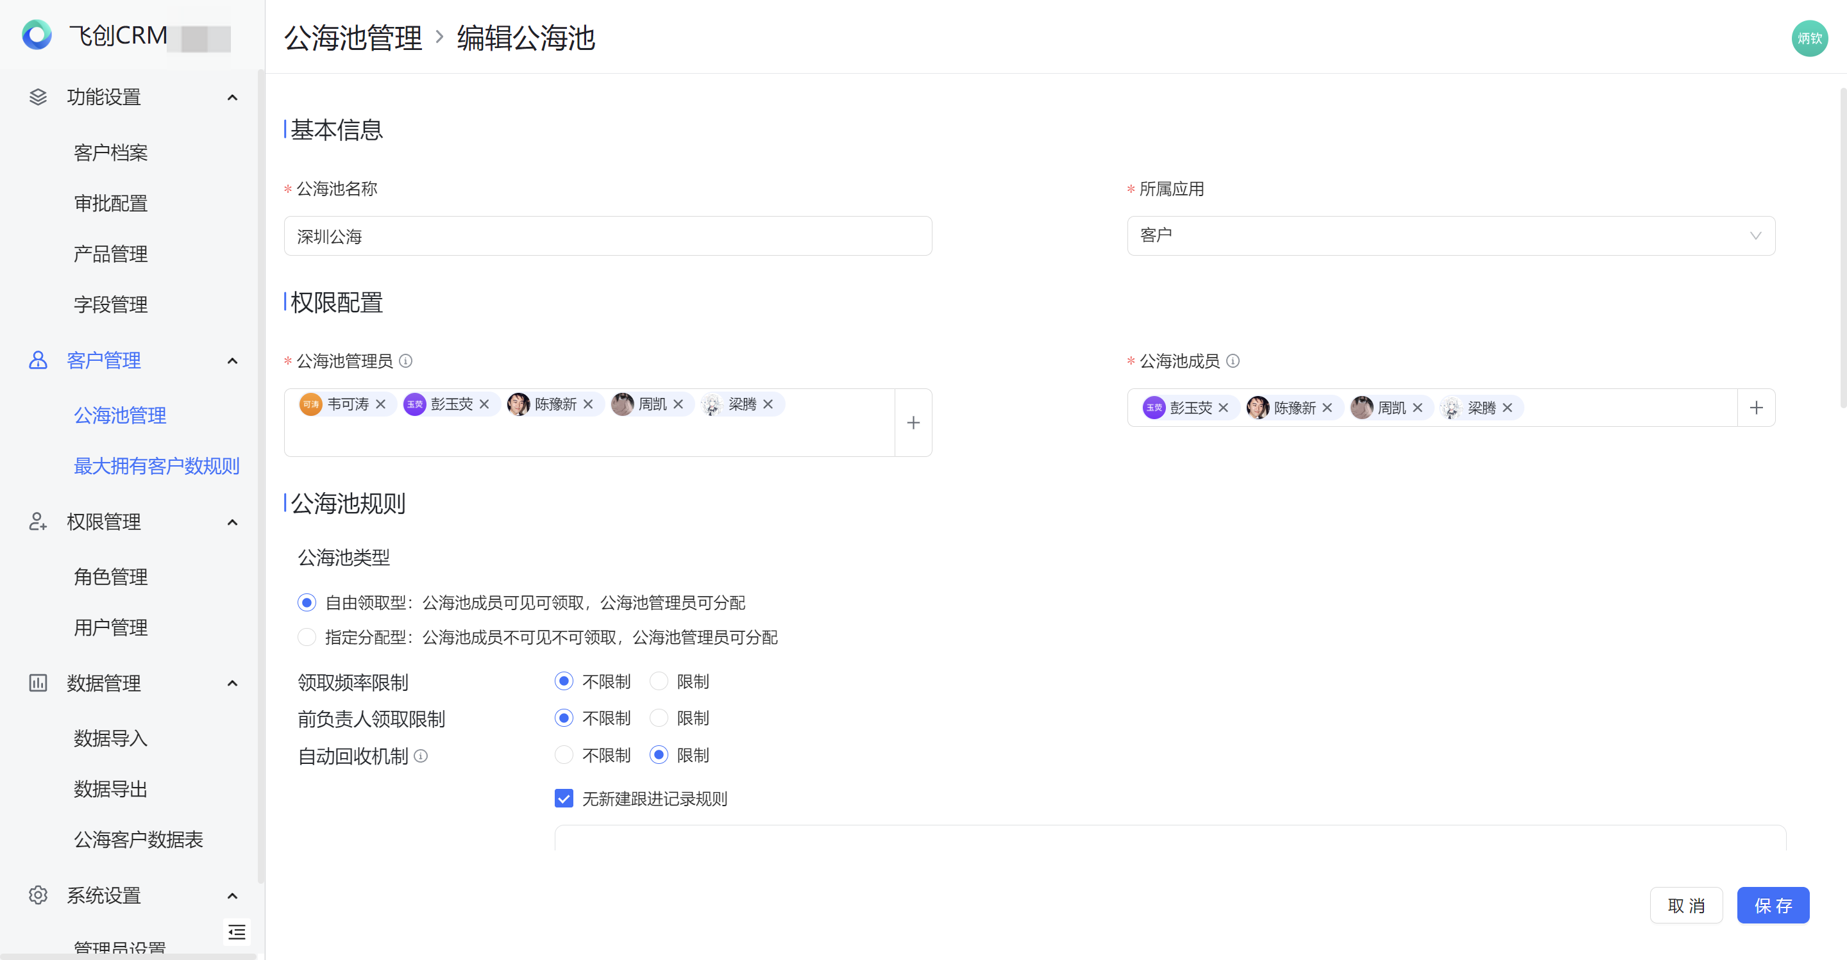This screenshot has height=960, width=1847.
Task: Open 所属应用 dropdown showing 客户
Action: [x=1451, y=236]
